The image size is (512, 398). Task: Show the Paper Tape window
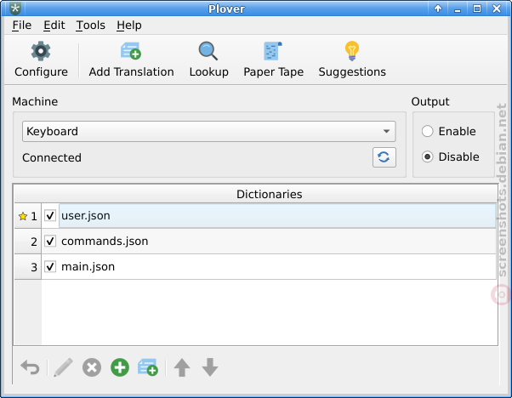273,51
